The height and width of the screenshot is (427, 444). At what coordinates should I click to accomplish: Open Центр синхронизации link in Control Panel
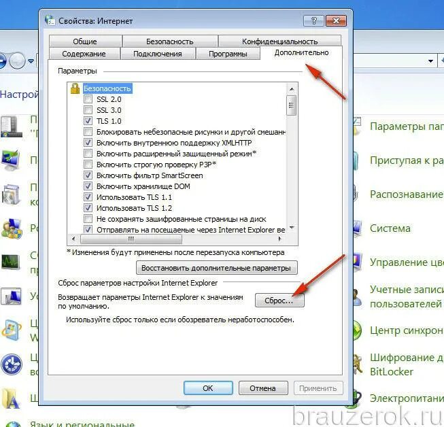coord(407,330)
